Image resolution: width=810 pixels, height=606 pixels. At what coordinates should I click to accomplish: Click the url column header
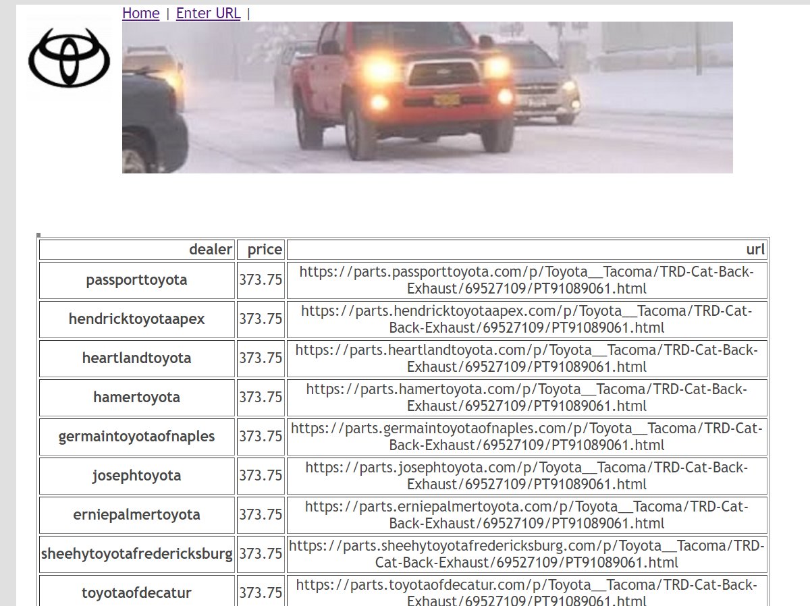point(527,250)
